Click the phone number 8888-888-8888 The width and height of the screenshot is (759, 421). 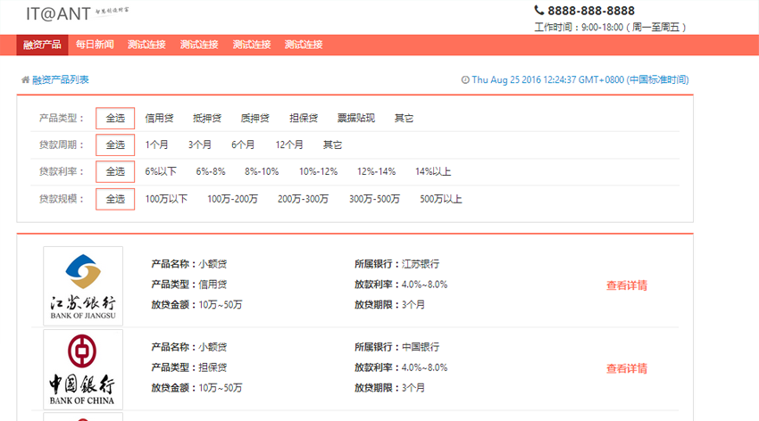tap(591, 11)
